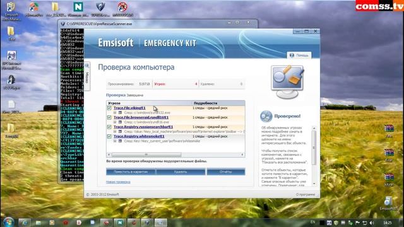Open the top WinRAR archive on right side
This screenshot has width=404, height=227.
coord(389,131)
